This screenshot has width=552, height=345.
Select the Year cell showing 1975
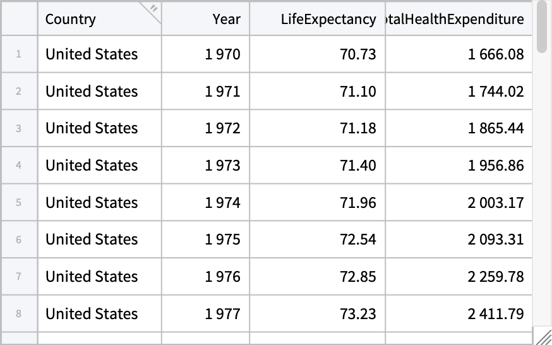206,239
